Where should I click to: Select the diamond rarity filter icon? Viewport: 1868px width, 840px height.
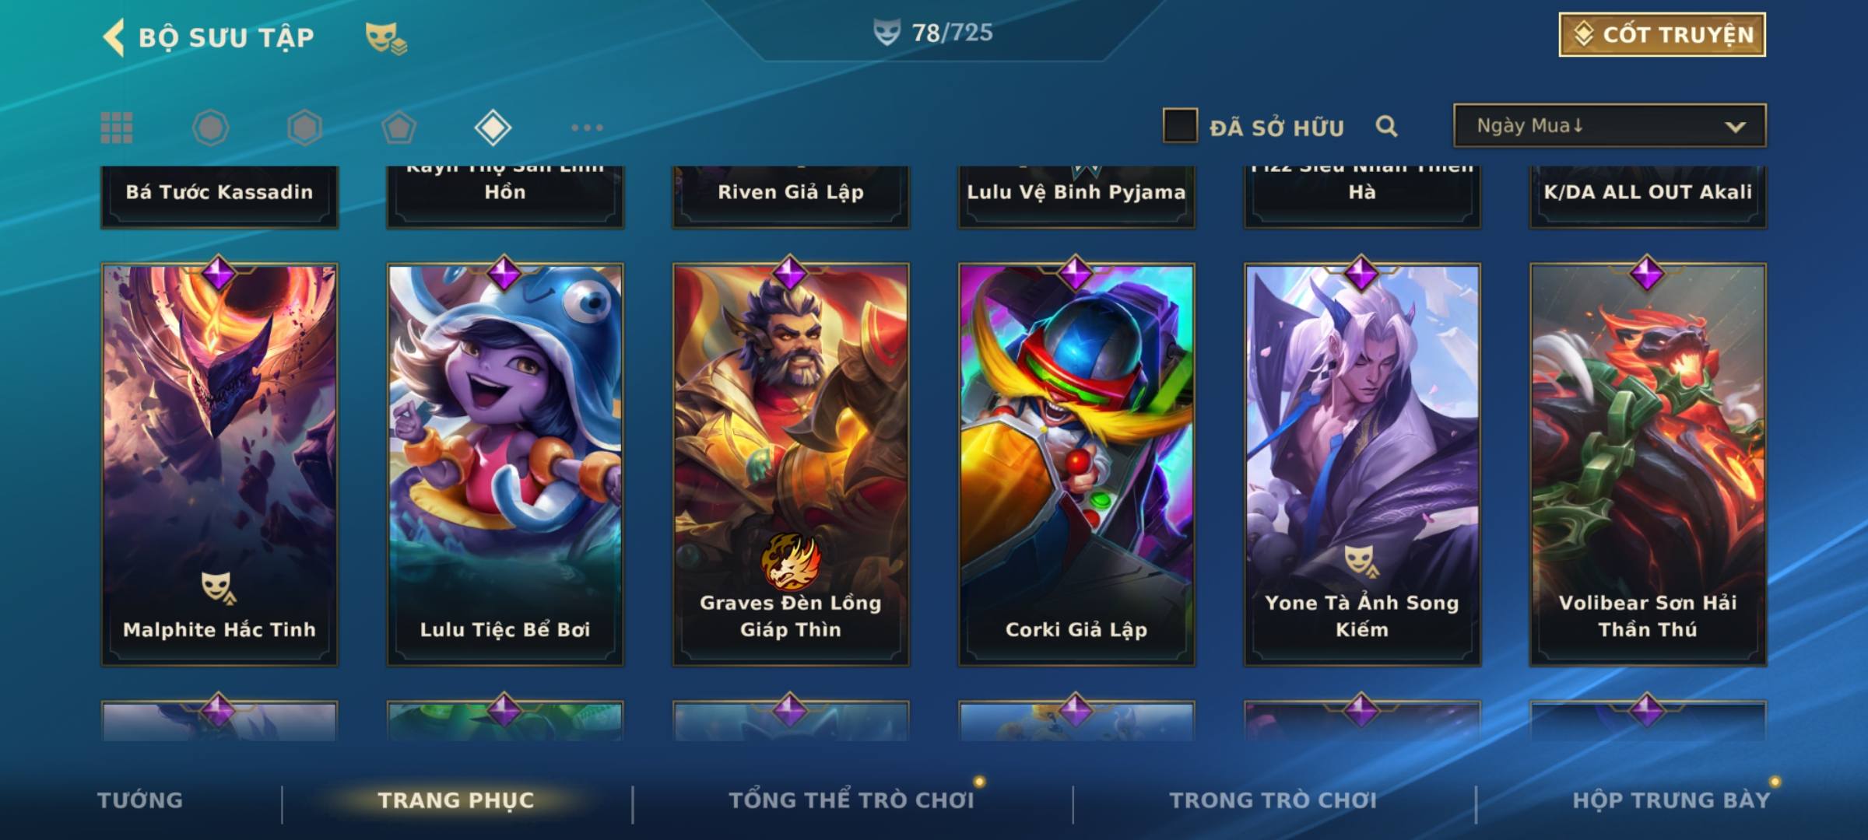coord(493,128)
